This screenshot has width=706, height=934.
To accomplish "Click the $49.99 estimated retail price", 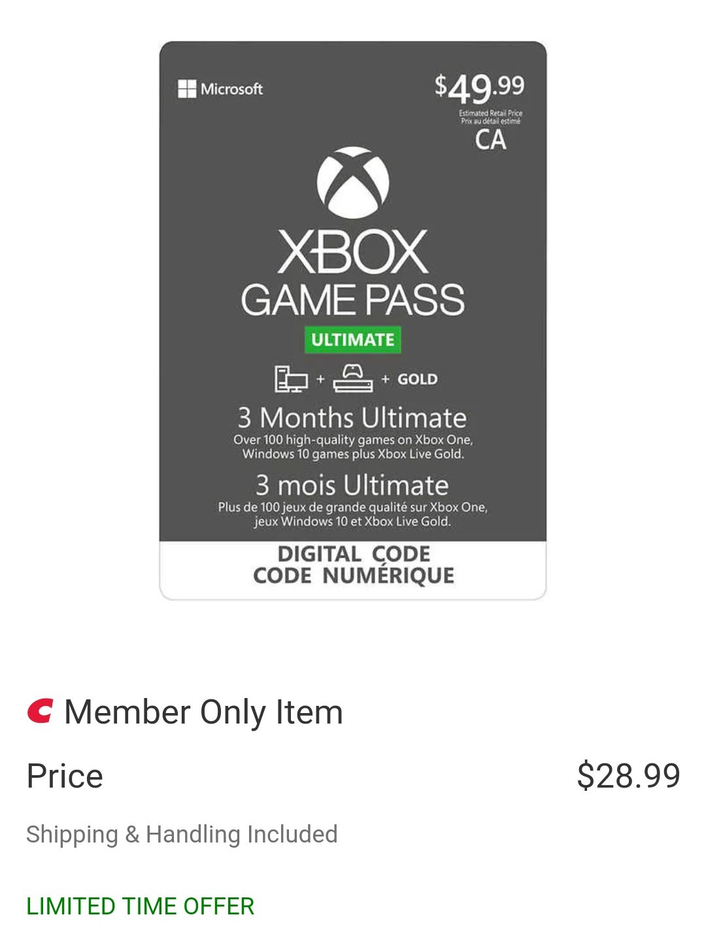I will pyautogui.click(x=480, y=88).
